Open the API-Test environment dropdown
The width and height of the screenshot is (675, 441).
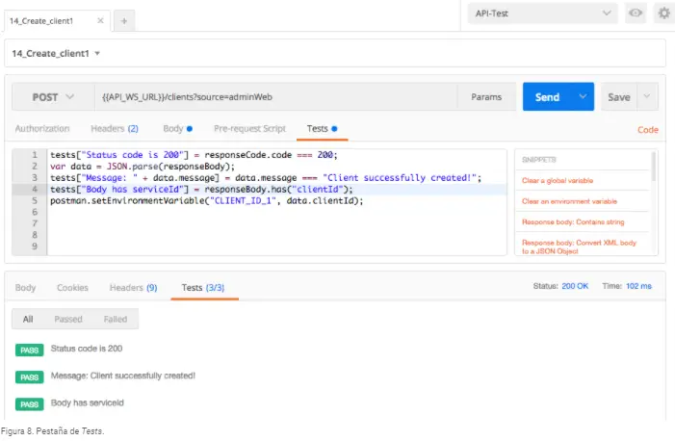[x=542, y=13]
